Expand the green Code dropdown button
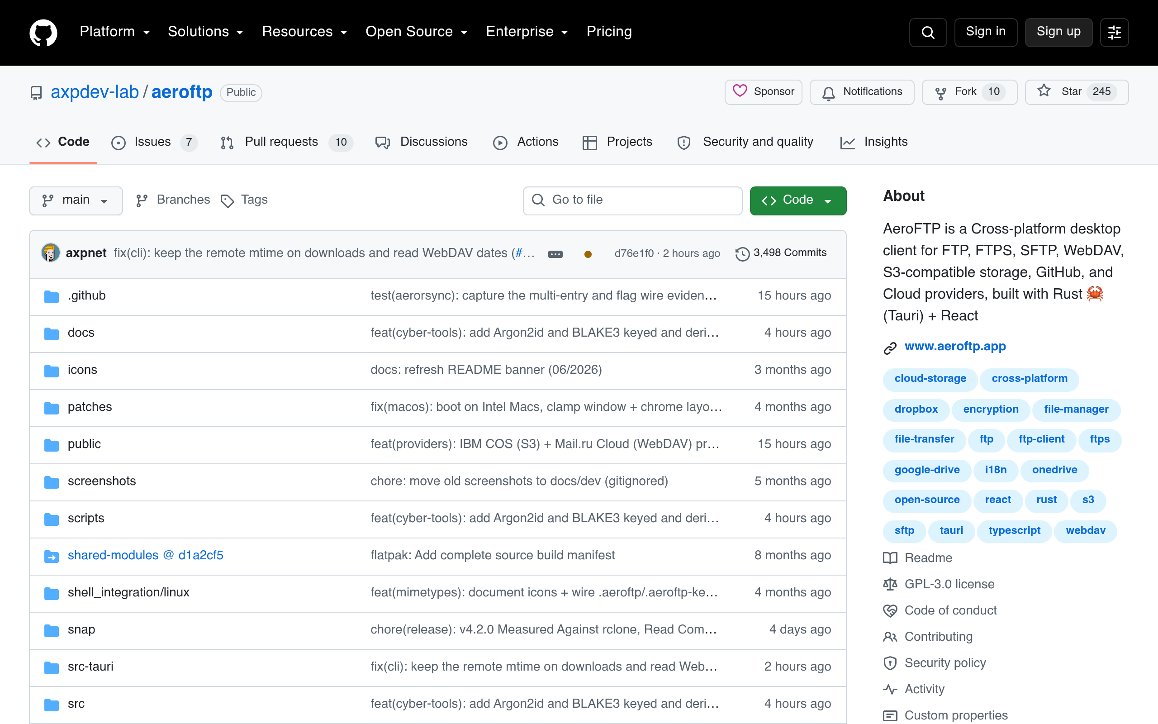Viewport: 1158px width, 724px height. (x=797, y=200)
